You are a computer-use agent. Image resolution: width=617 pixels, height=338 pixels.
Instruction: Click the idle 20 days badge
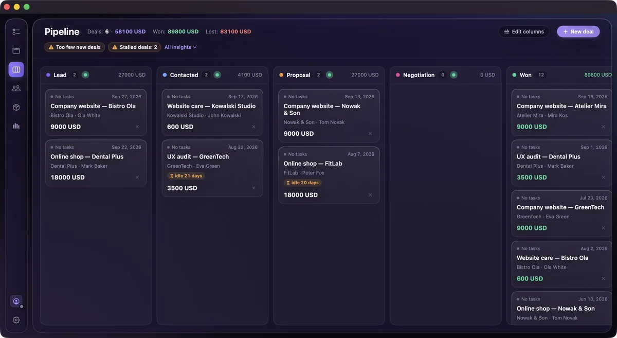tap(302, 183)
